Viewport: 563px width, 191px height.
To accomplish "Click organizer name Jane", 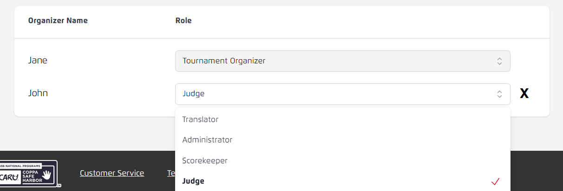I will pos(38,60).
